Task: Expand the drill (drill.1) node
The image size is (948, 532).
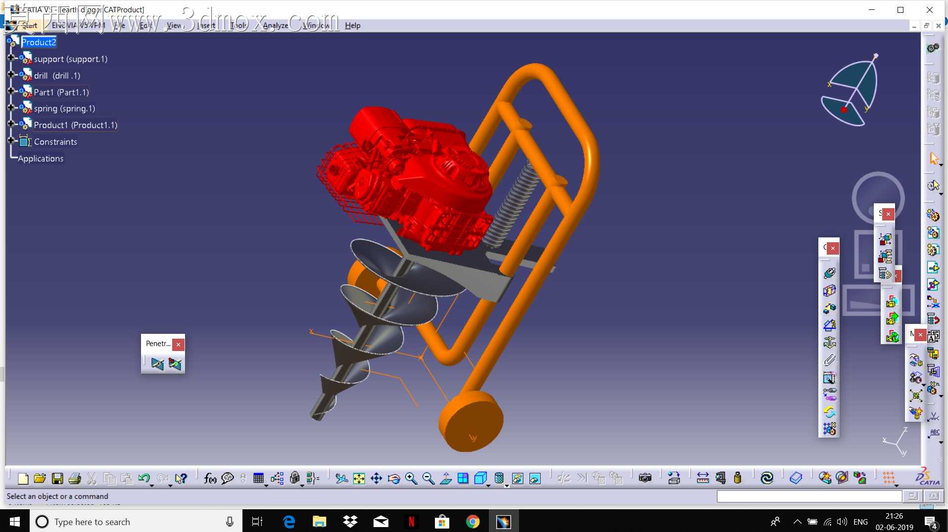Action: [11, 75]
